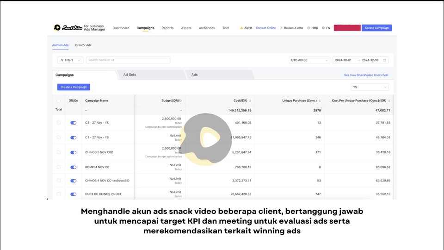Check the box for CHINOS 4 NOV CC-tesBoostBID

tap(59, 181)
